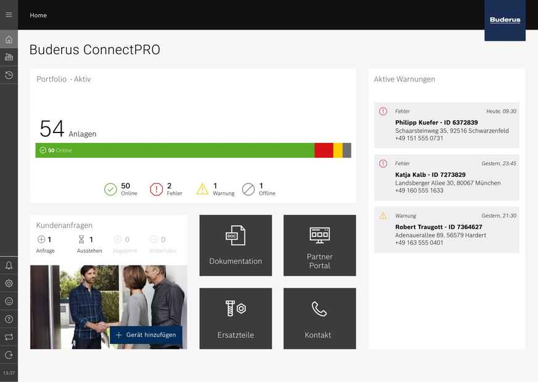Click the Home icon in sidebar

click(x=9, y=40)
